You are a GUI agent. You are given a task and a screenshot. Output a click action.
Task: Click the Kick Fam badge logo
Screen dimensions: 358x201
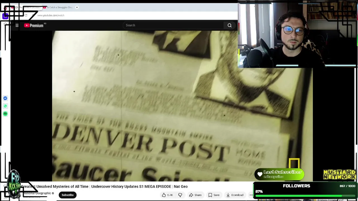coord(14,184)
